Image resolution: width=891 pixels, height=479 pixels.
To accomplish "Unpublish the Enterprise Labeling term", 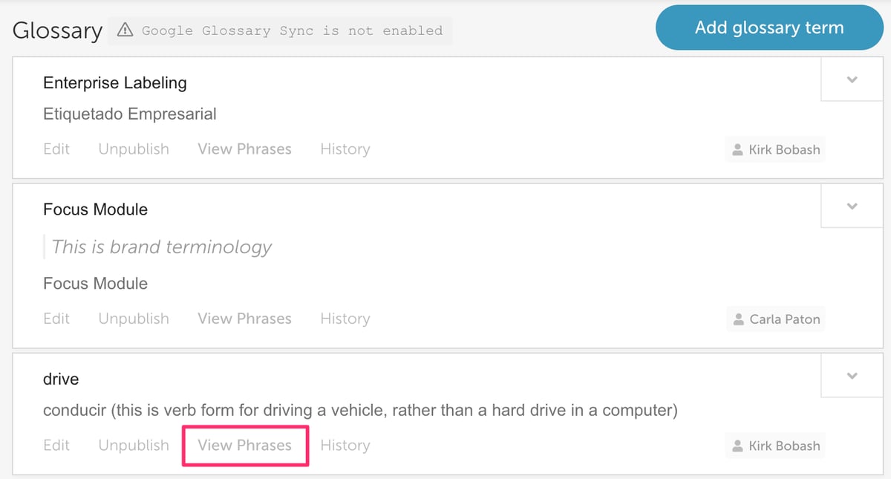I will click(134, 149).
